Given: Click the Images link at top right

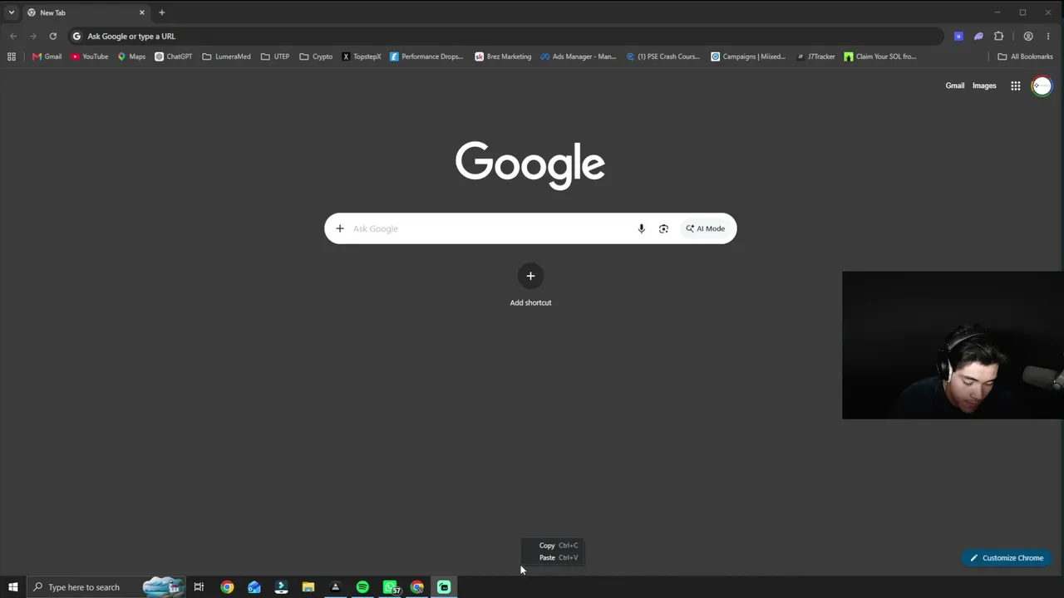Looking at the screenshot, I should click(984, 86).
